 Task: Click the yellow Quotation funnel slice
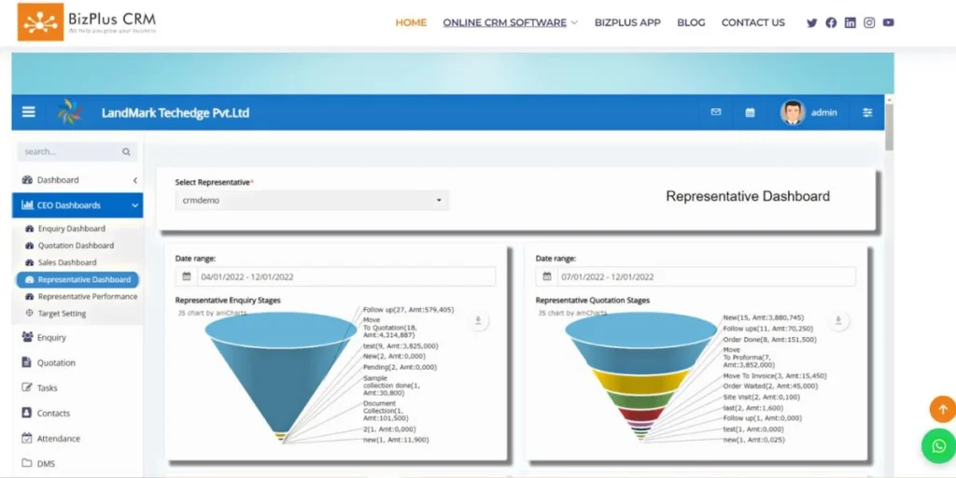(x=640, y=381)
